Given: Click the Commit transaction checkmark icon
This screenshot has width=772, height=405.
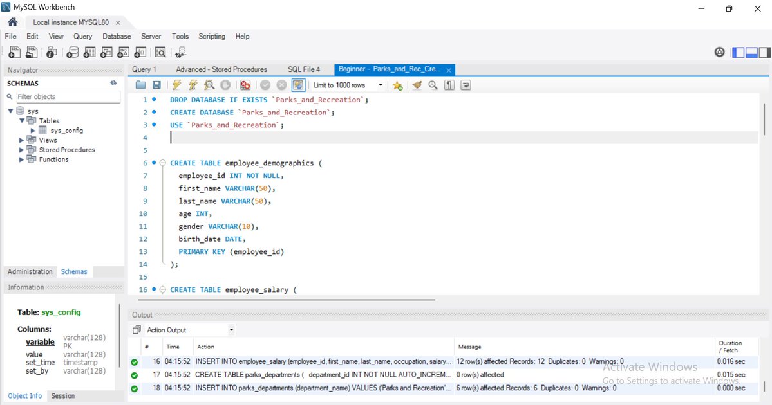Looking at the screenshot, I should 265,85.
